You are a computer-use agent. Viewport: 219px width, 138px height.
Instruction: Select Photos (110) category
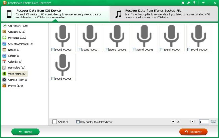(x=15, y=86)
